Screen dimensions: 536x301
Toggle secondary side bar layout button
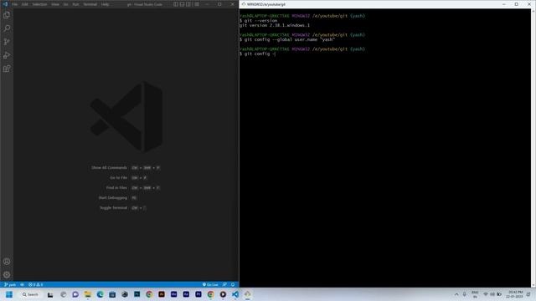pyautogui.click(x=188, y=4)
